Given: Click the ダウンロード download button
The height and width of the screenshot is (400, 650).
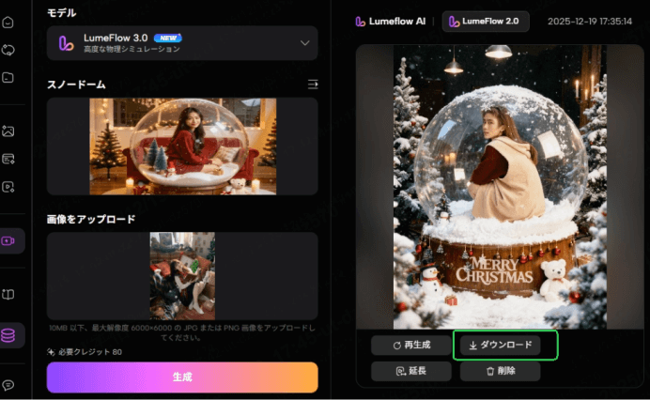Looking at the screenshot, I should click(x=501, y=345).
